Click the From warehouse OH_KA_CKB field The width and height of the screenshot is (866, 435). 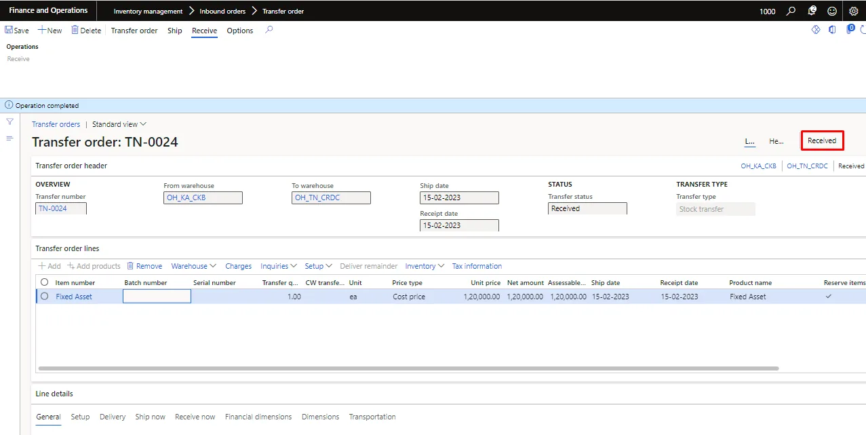point(203,197)
